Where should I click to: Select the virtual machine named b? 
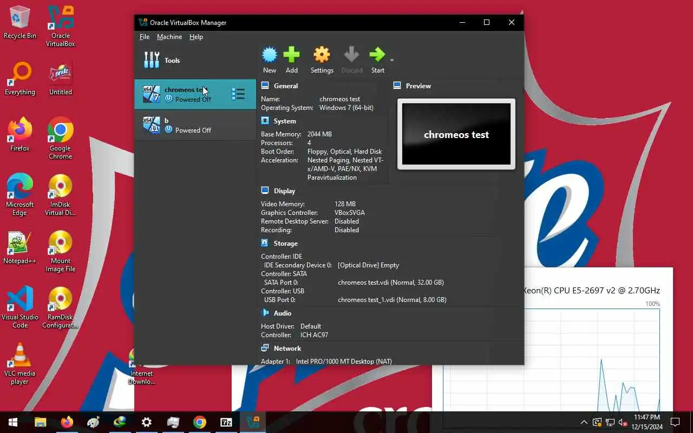pyautogui.click(x=195, y=125)
